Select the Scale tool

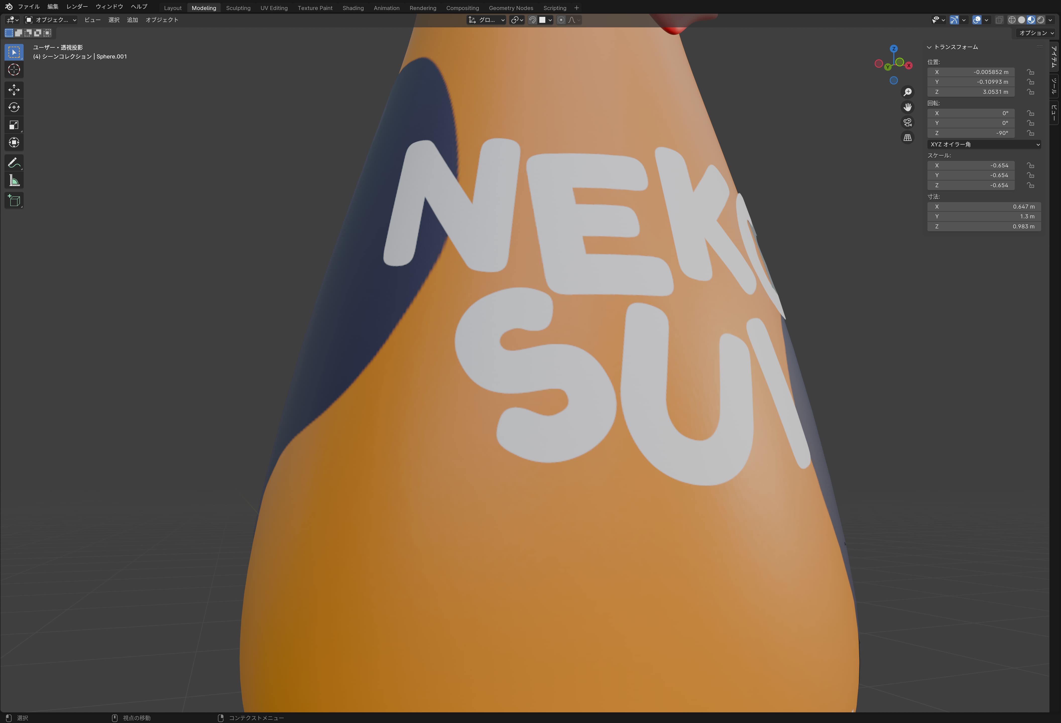(x=14, y=125)
